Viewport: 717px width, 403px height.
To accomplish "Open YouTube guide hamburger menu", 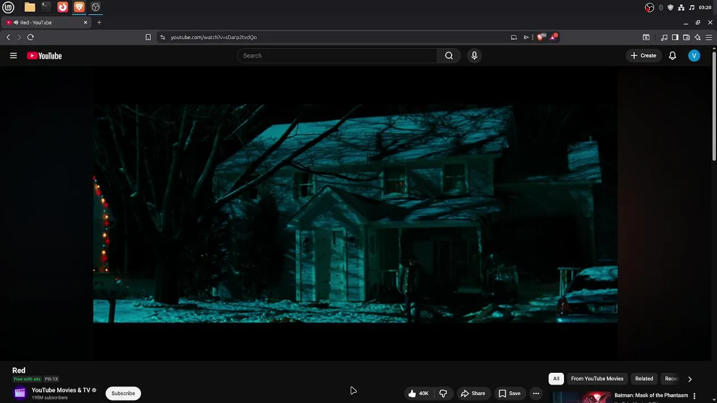I will (13, 55).
